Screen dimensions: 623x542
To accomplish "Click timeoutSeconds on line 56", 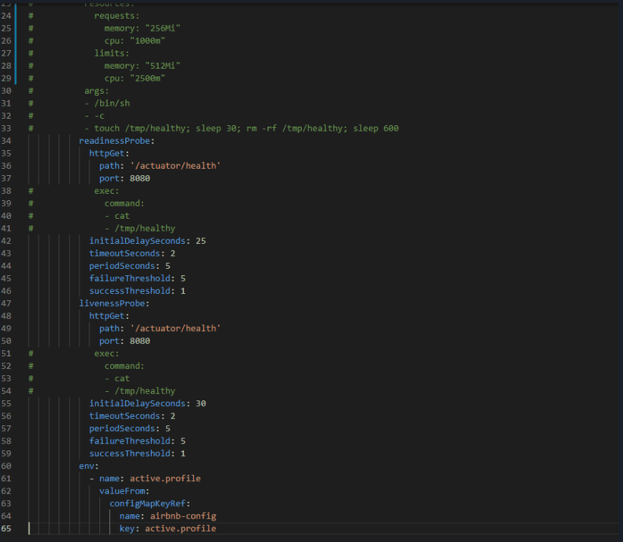I will pos(124,415).
